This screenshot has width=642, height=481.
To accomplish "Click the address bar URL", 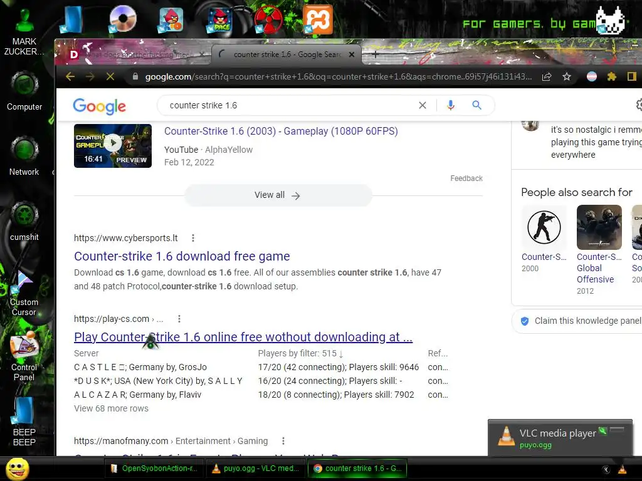I will [x=338, y=76].
